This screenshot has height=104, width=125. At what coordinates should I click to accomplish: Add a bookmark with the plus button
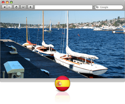click(x=30, y=7)
